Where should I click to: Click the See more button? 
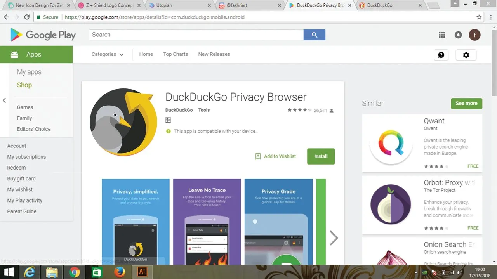467,104
